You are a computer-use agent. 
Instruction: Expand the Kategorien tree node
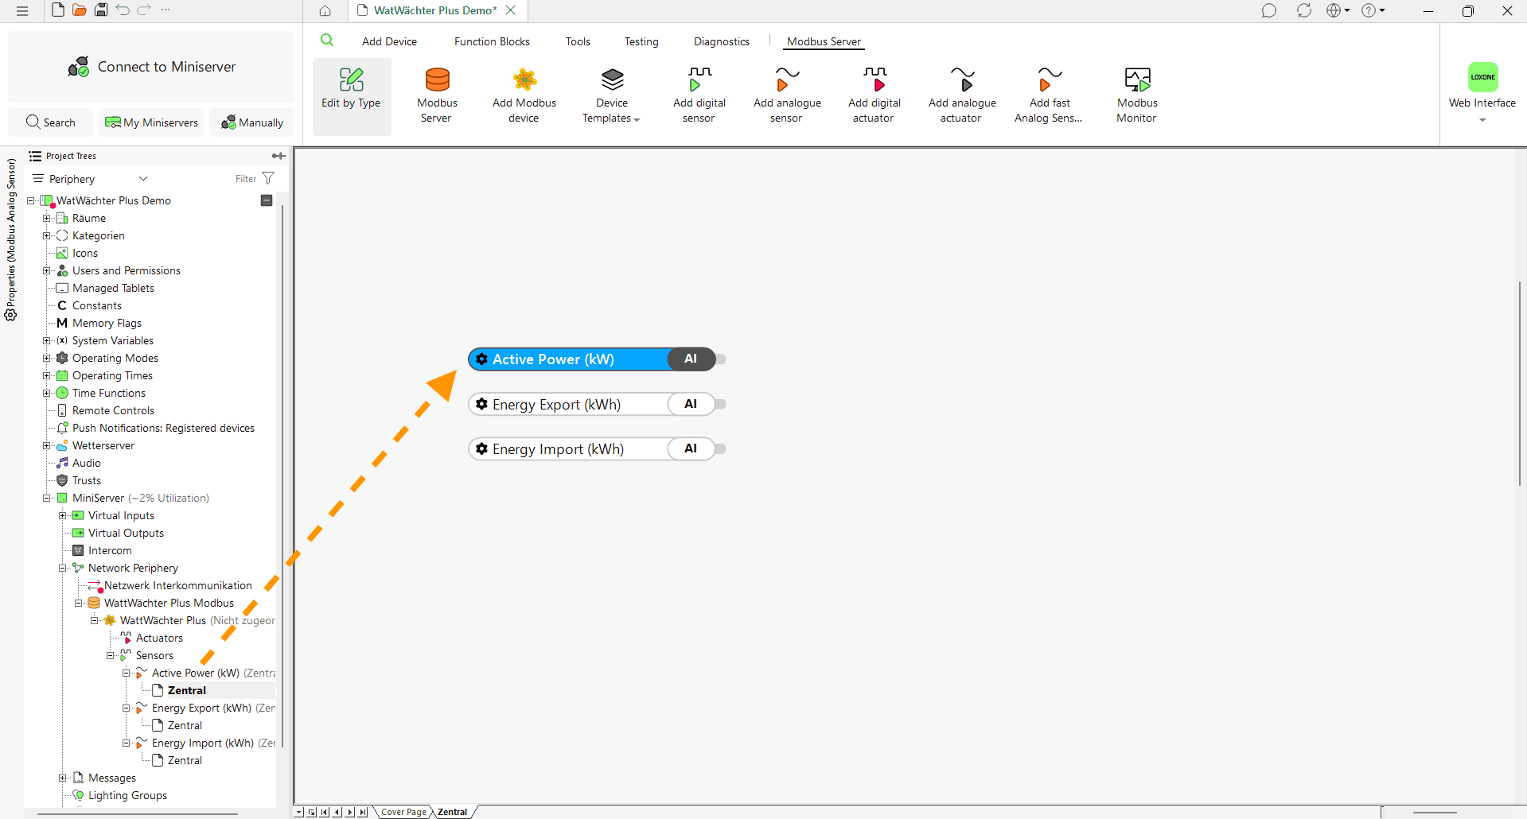click(x=46, y=235)
